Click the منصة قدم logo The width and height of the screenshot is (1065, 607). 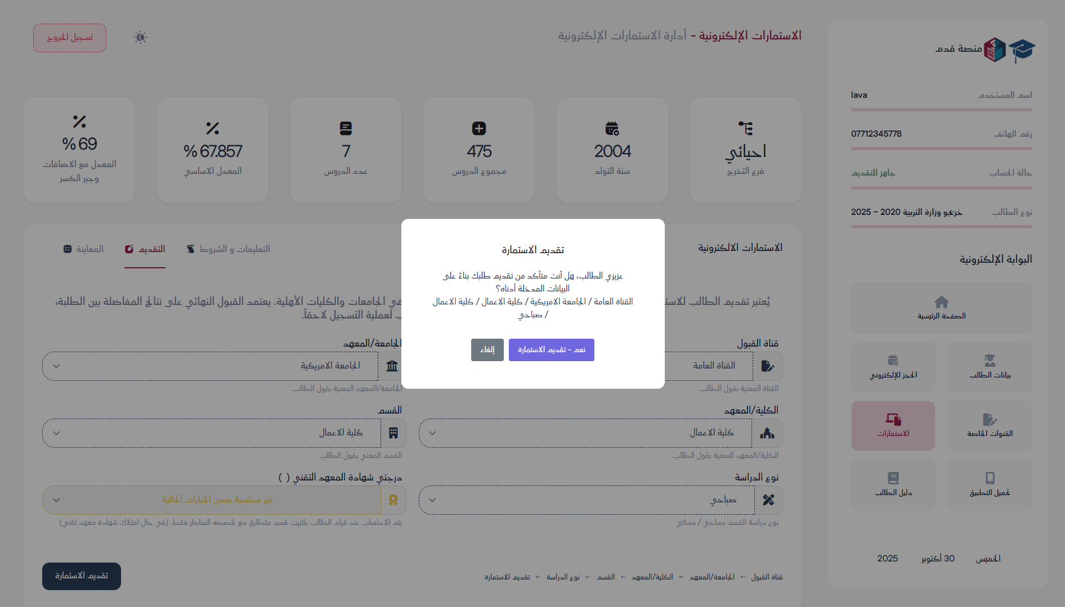986,50
